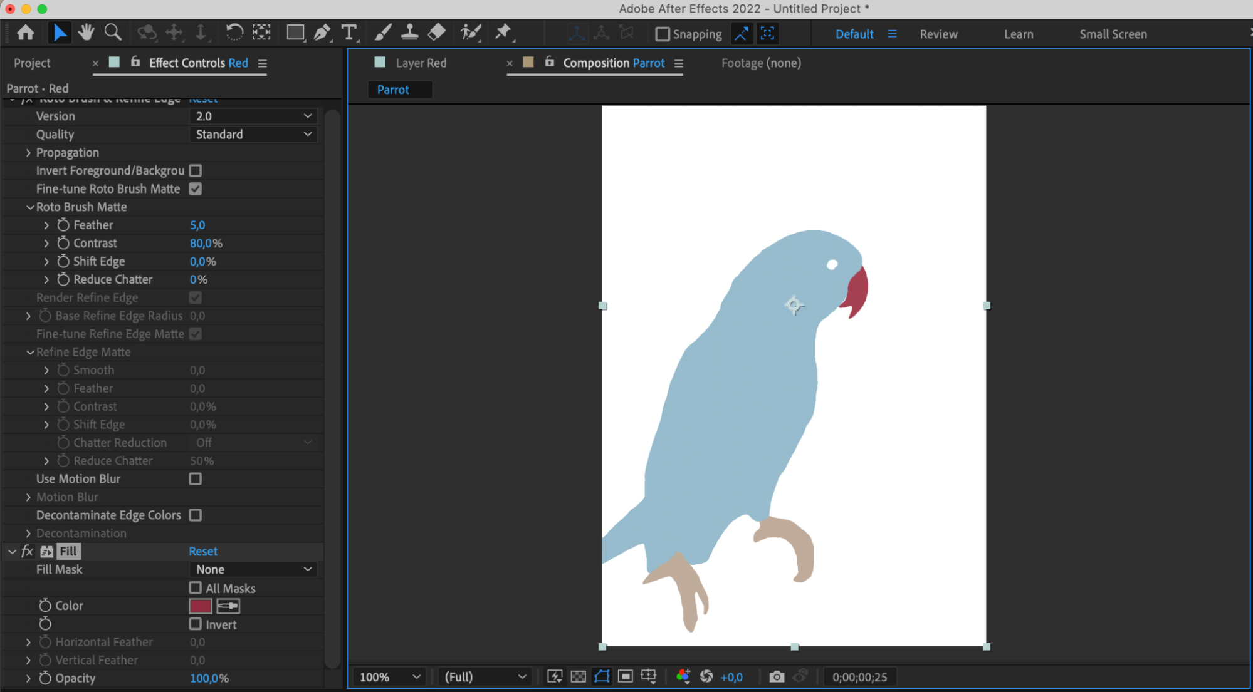Toggle the transparency grid icon
The width and height of the screenshot is (1253, 692).
579,677
